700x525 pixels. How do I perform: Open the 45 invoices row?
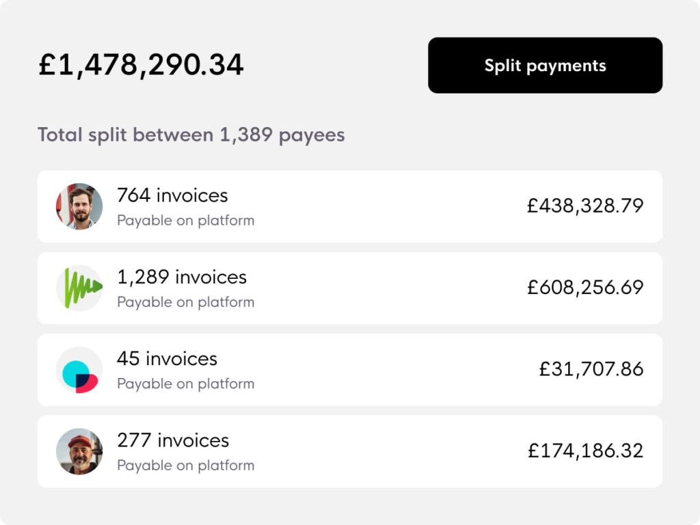350,370
